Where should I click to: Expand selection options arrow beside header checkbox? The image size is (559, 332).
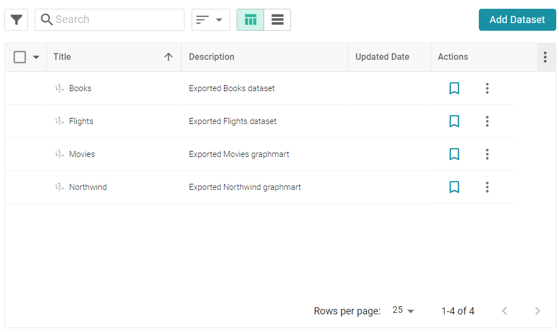tap(36, 57)
